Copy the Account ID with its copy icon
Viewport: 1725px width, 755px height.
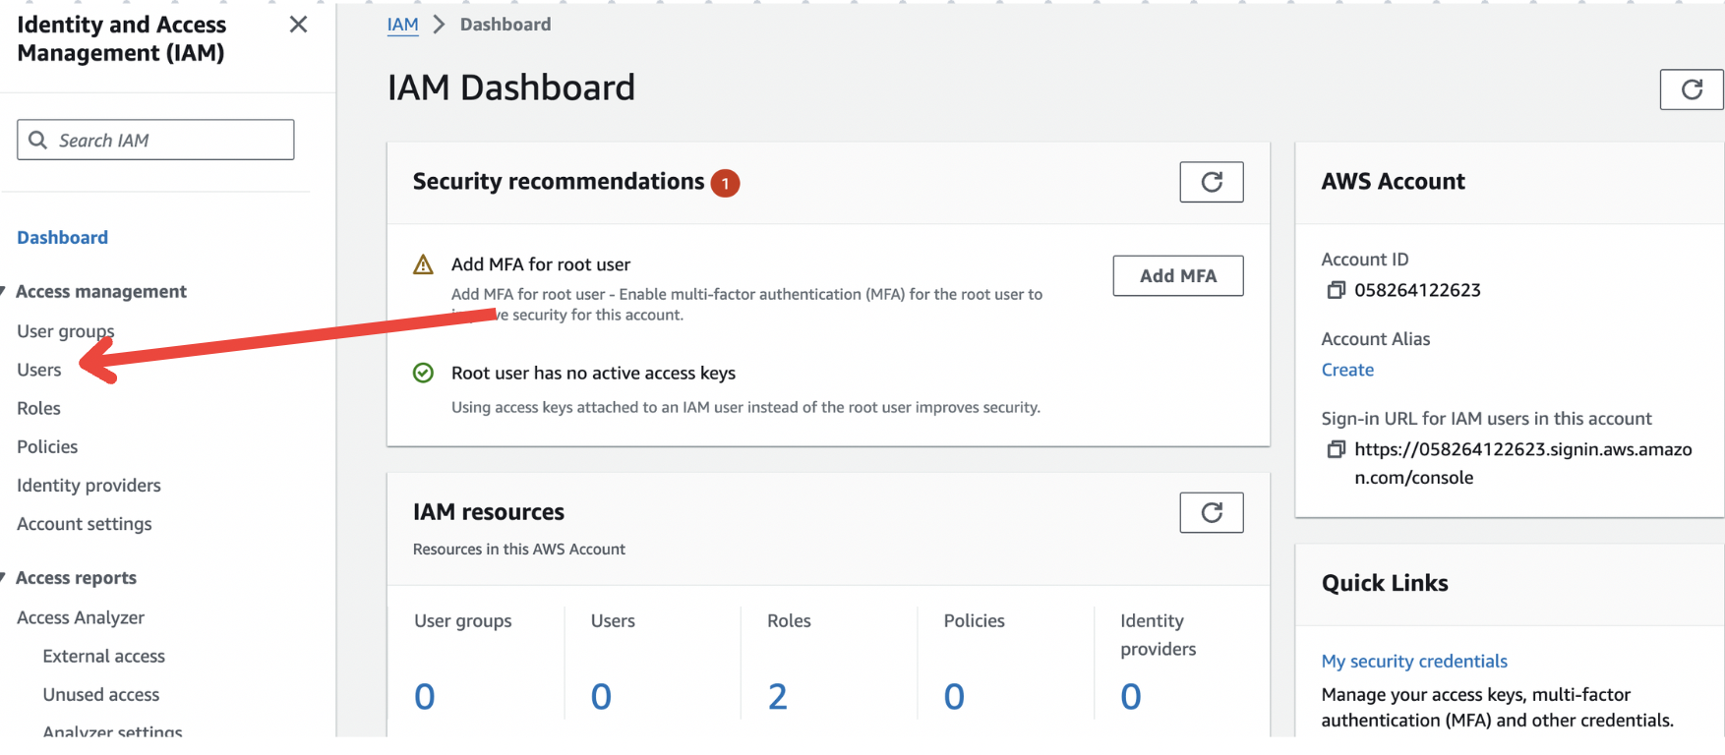1336,290
